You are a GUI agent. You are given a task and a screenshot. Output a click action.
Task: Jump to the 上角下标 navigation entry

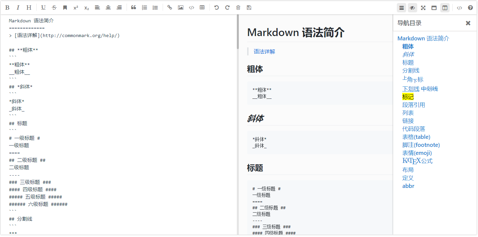pos(413,79)
